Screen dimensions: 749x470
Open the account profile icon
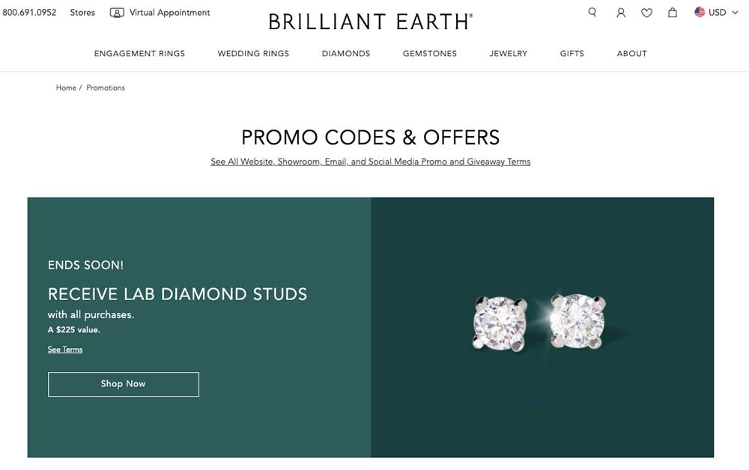click(x=621, y=13)
